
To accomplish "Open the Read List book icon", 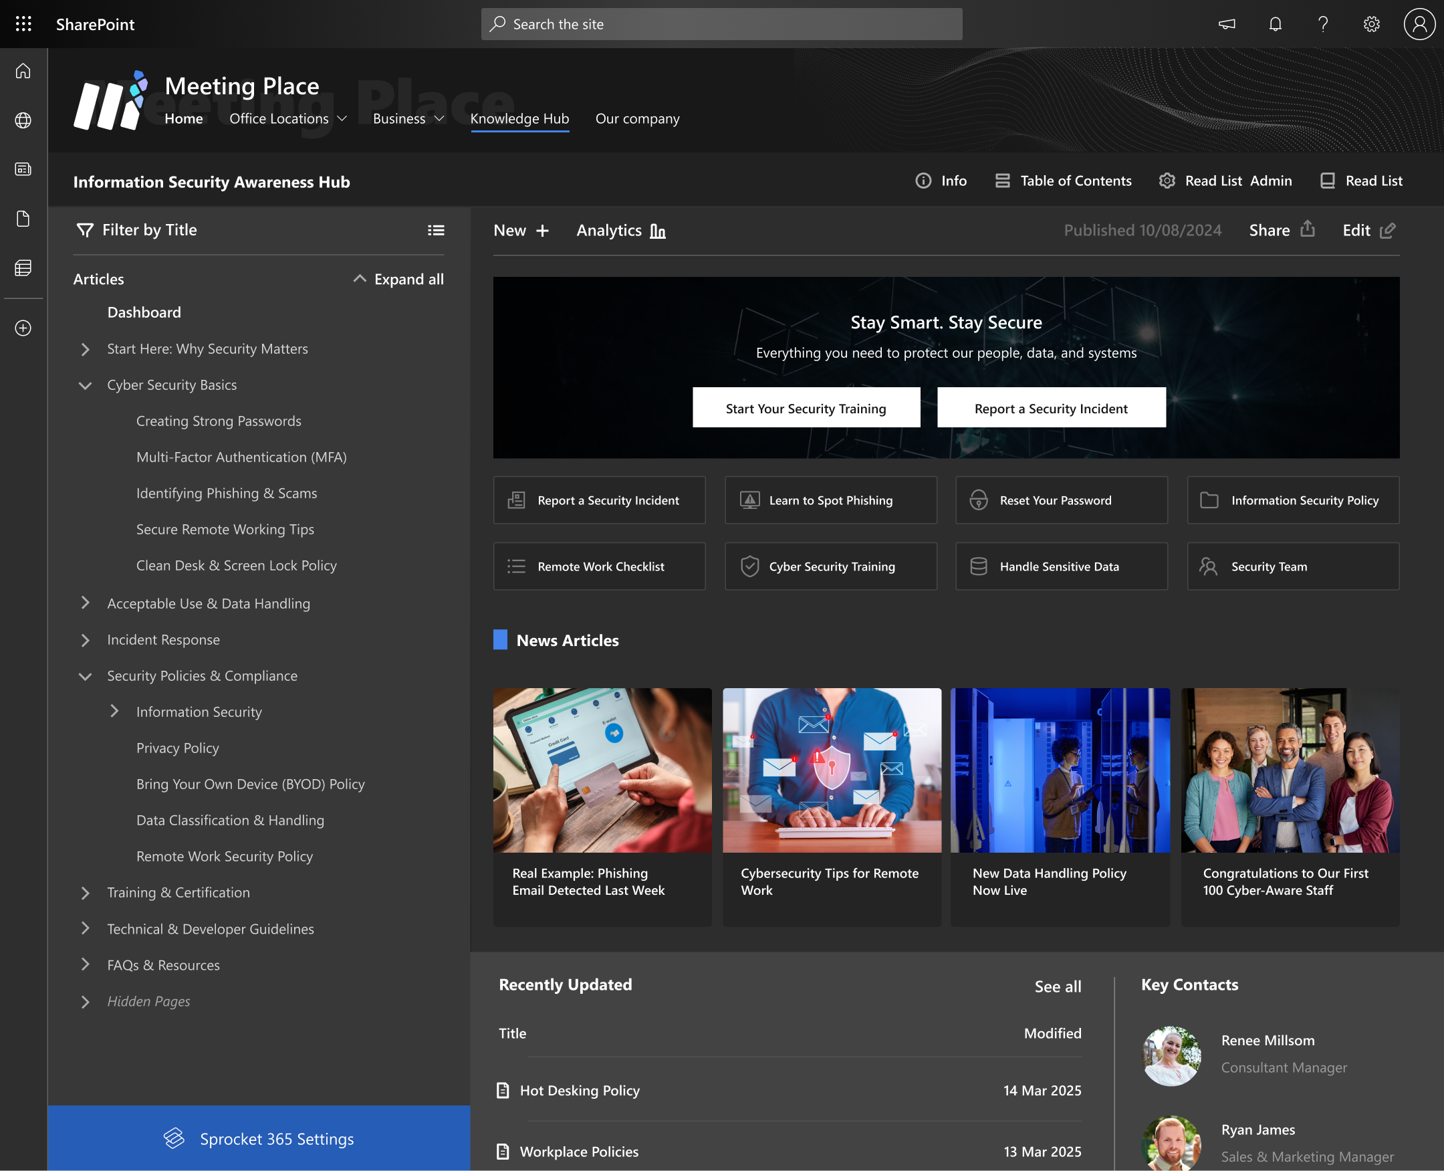I will [1328, 181].
